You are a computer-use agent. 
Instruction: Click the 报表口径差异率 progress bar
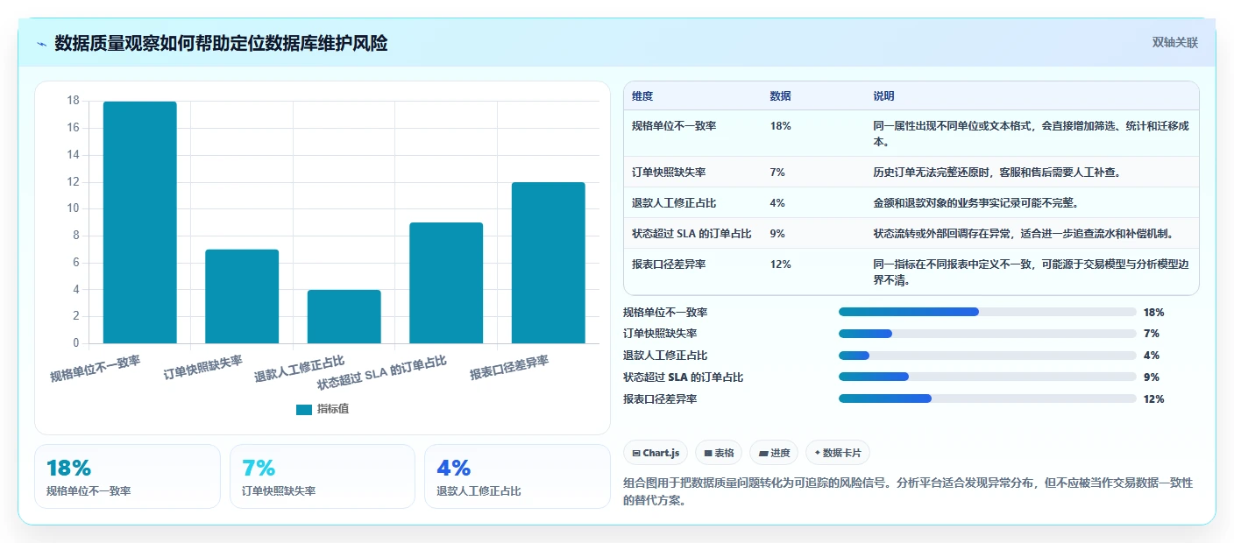(x=988, y=398)
